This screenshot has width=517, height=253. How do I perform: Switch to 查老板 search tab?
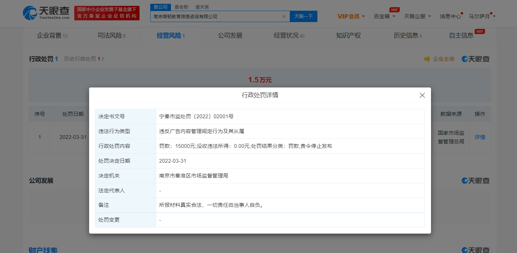[181, 7]
